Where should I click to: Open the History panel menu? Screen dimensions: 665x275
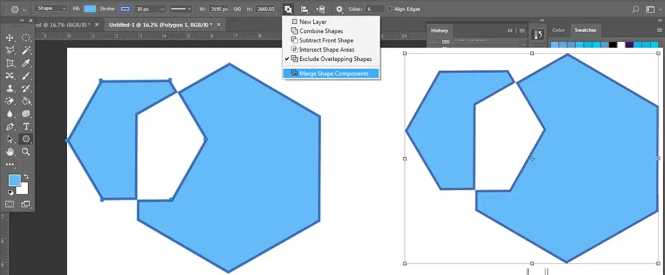tap(522, 30)
